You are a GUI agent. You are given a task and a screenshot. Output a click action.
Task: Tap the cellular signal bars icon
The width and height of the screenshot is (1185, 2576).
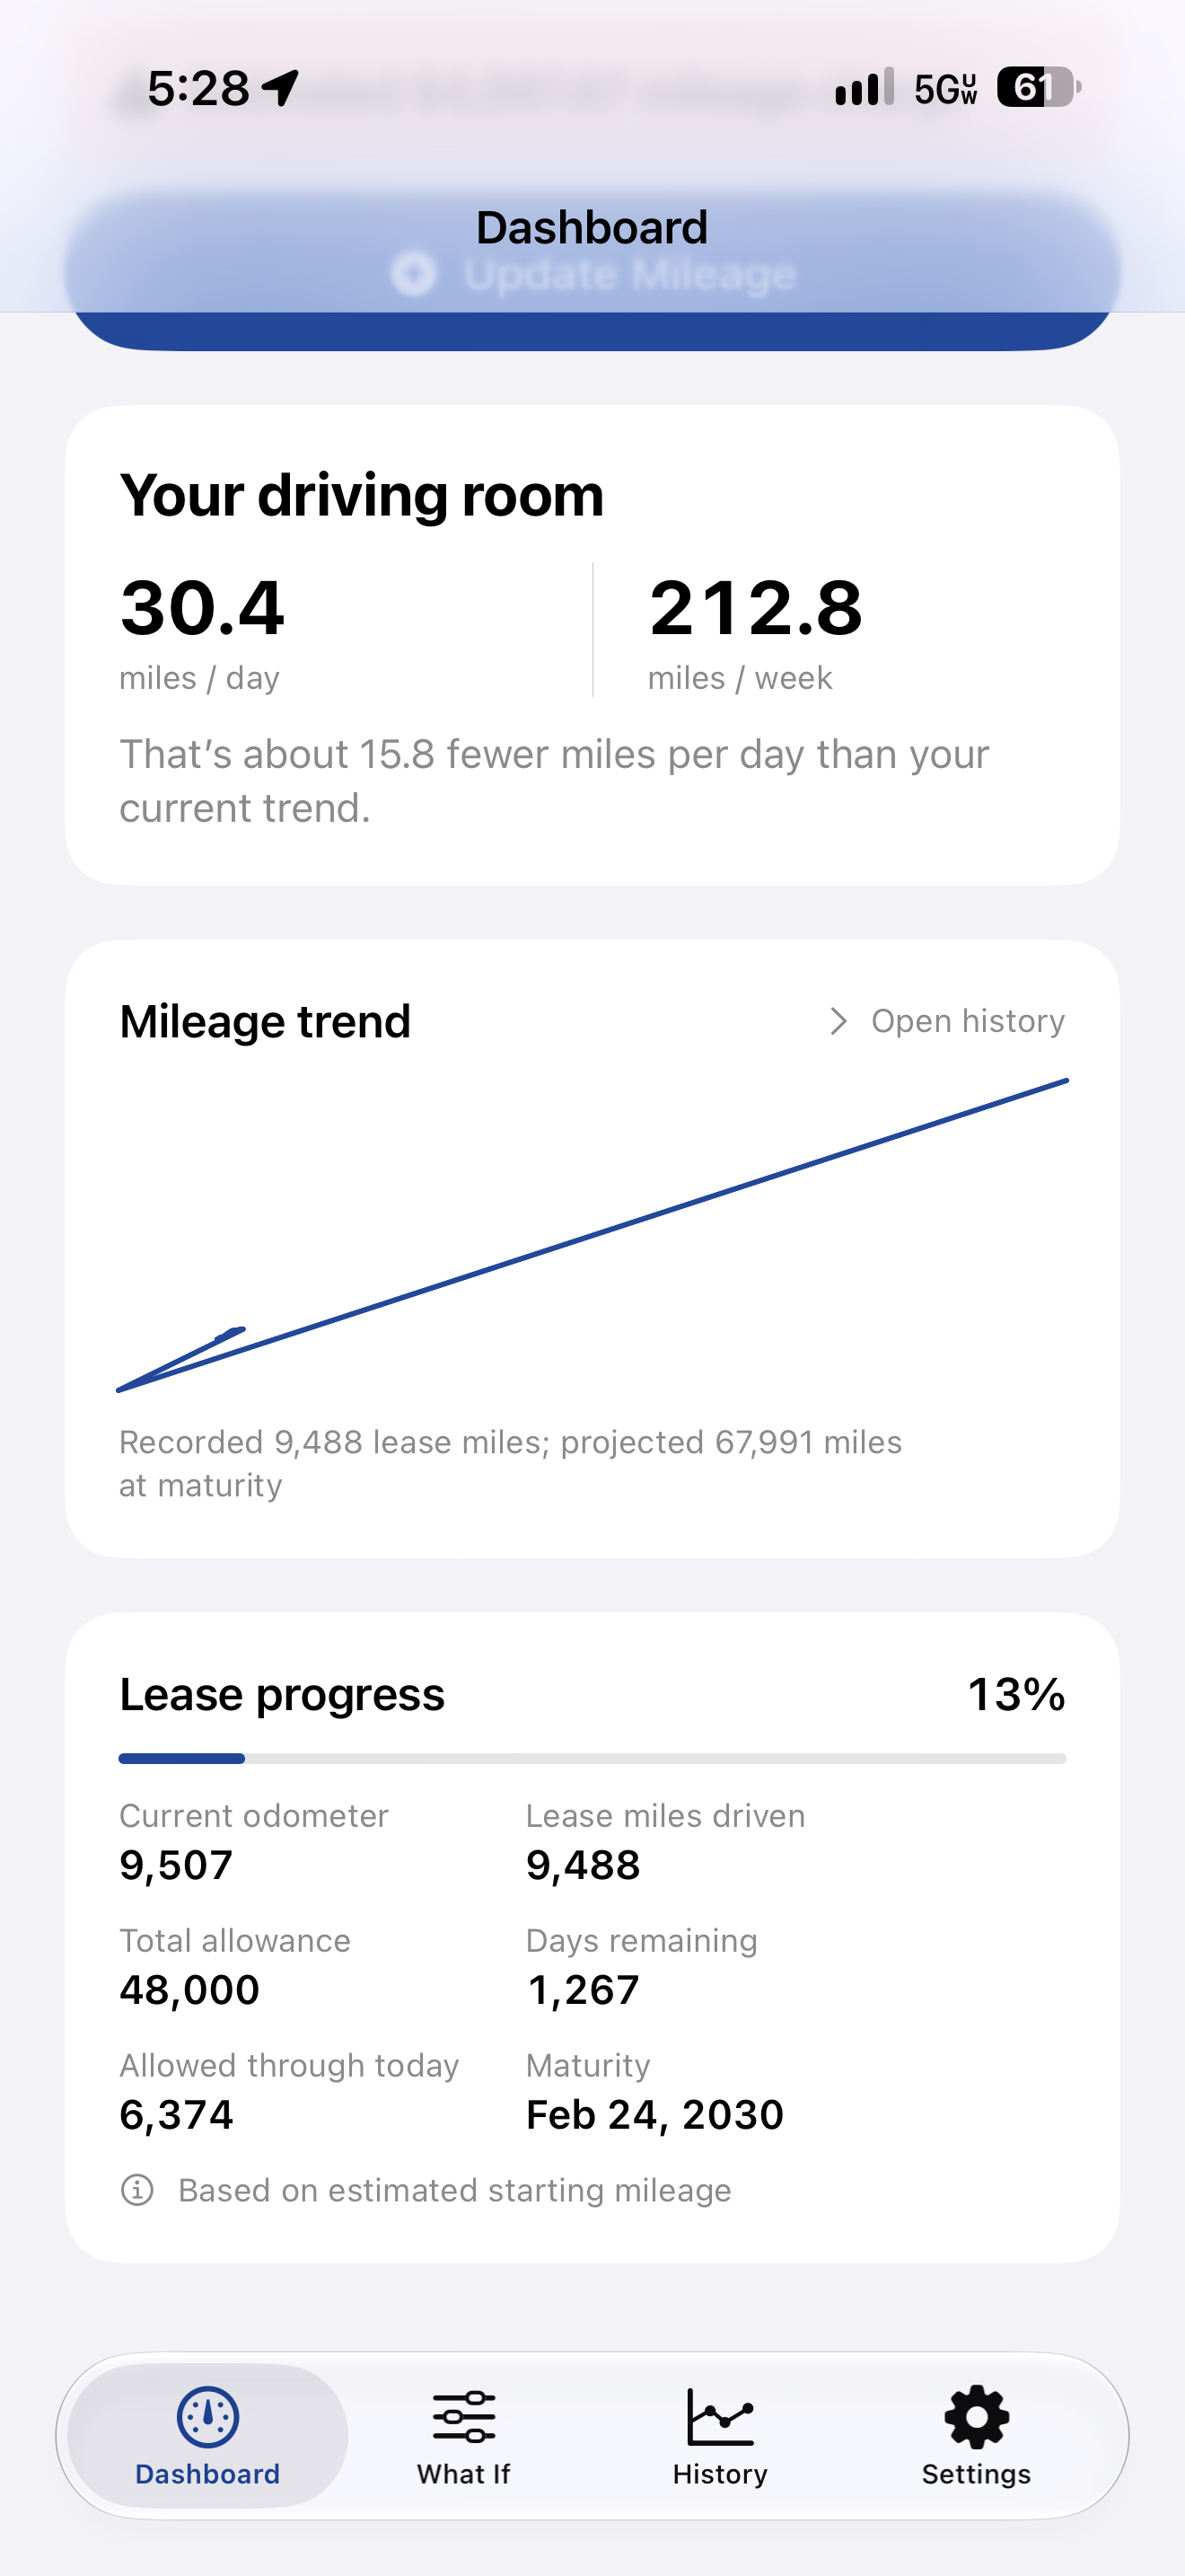pos(865,88)
